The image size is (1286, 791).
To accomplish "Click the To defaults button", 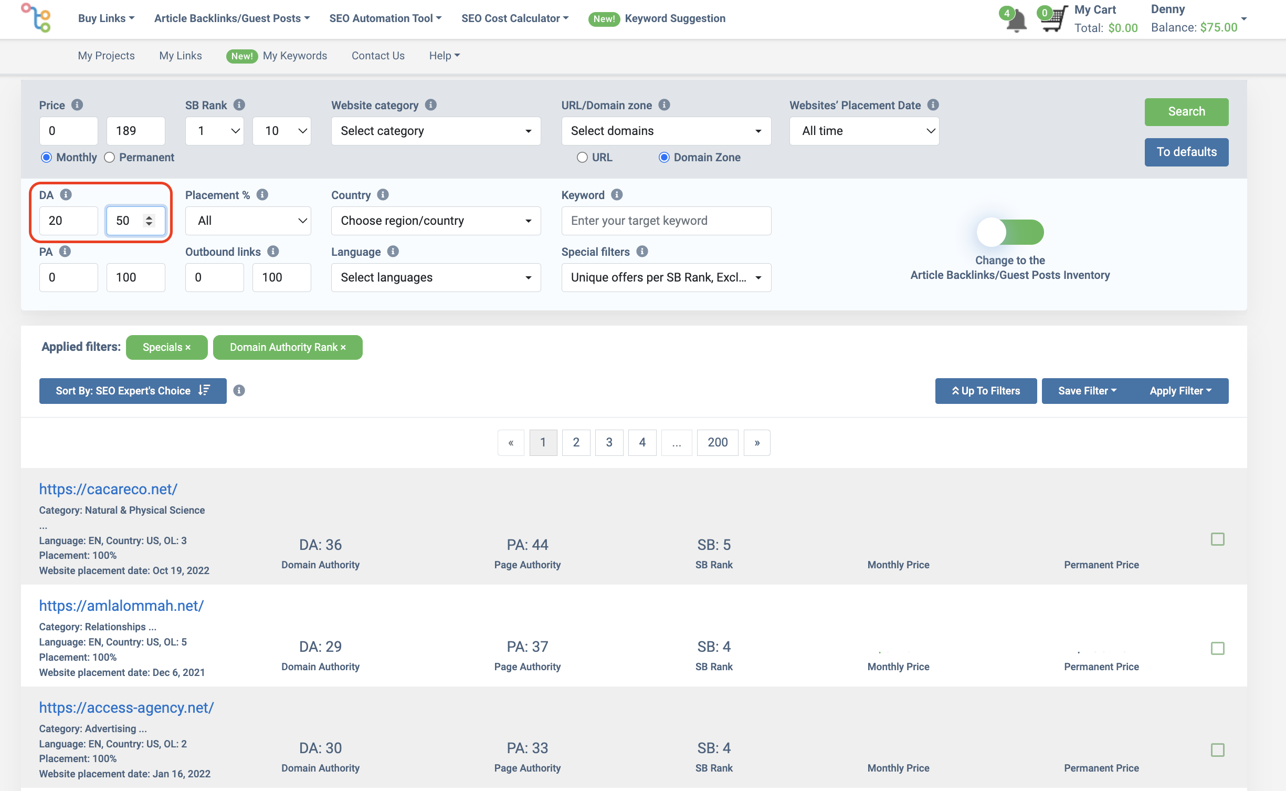I will [x=1187, y=152].
